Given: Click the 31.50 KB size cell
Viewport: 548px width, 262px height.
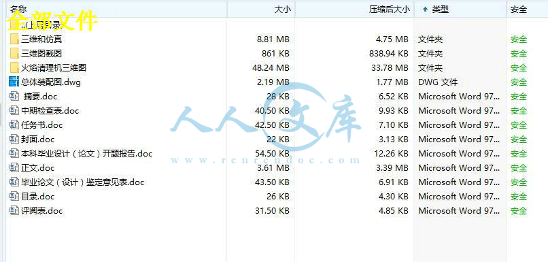Looking at the screenshot, I should click(x=272, y=210).
